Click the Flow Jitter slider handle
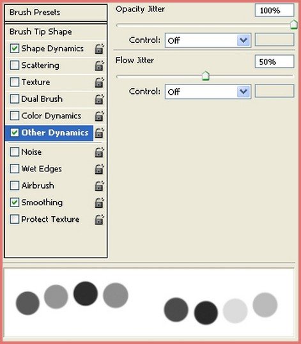The height and width of the screenshot is (344, 301). [206, 76]
